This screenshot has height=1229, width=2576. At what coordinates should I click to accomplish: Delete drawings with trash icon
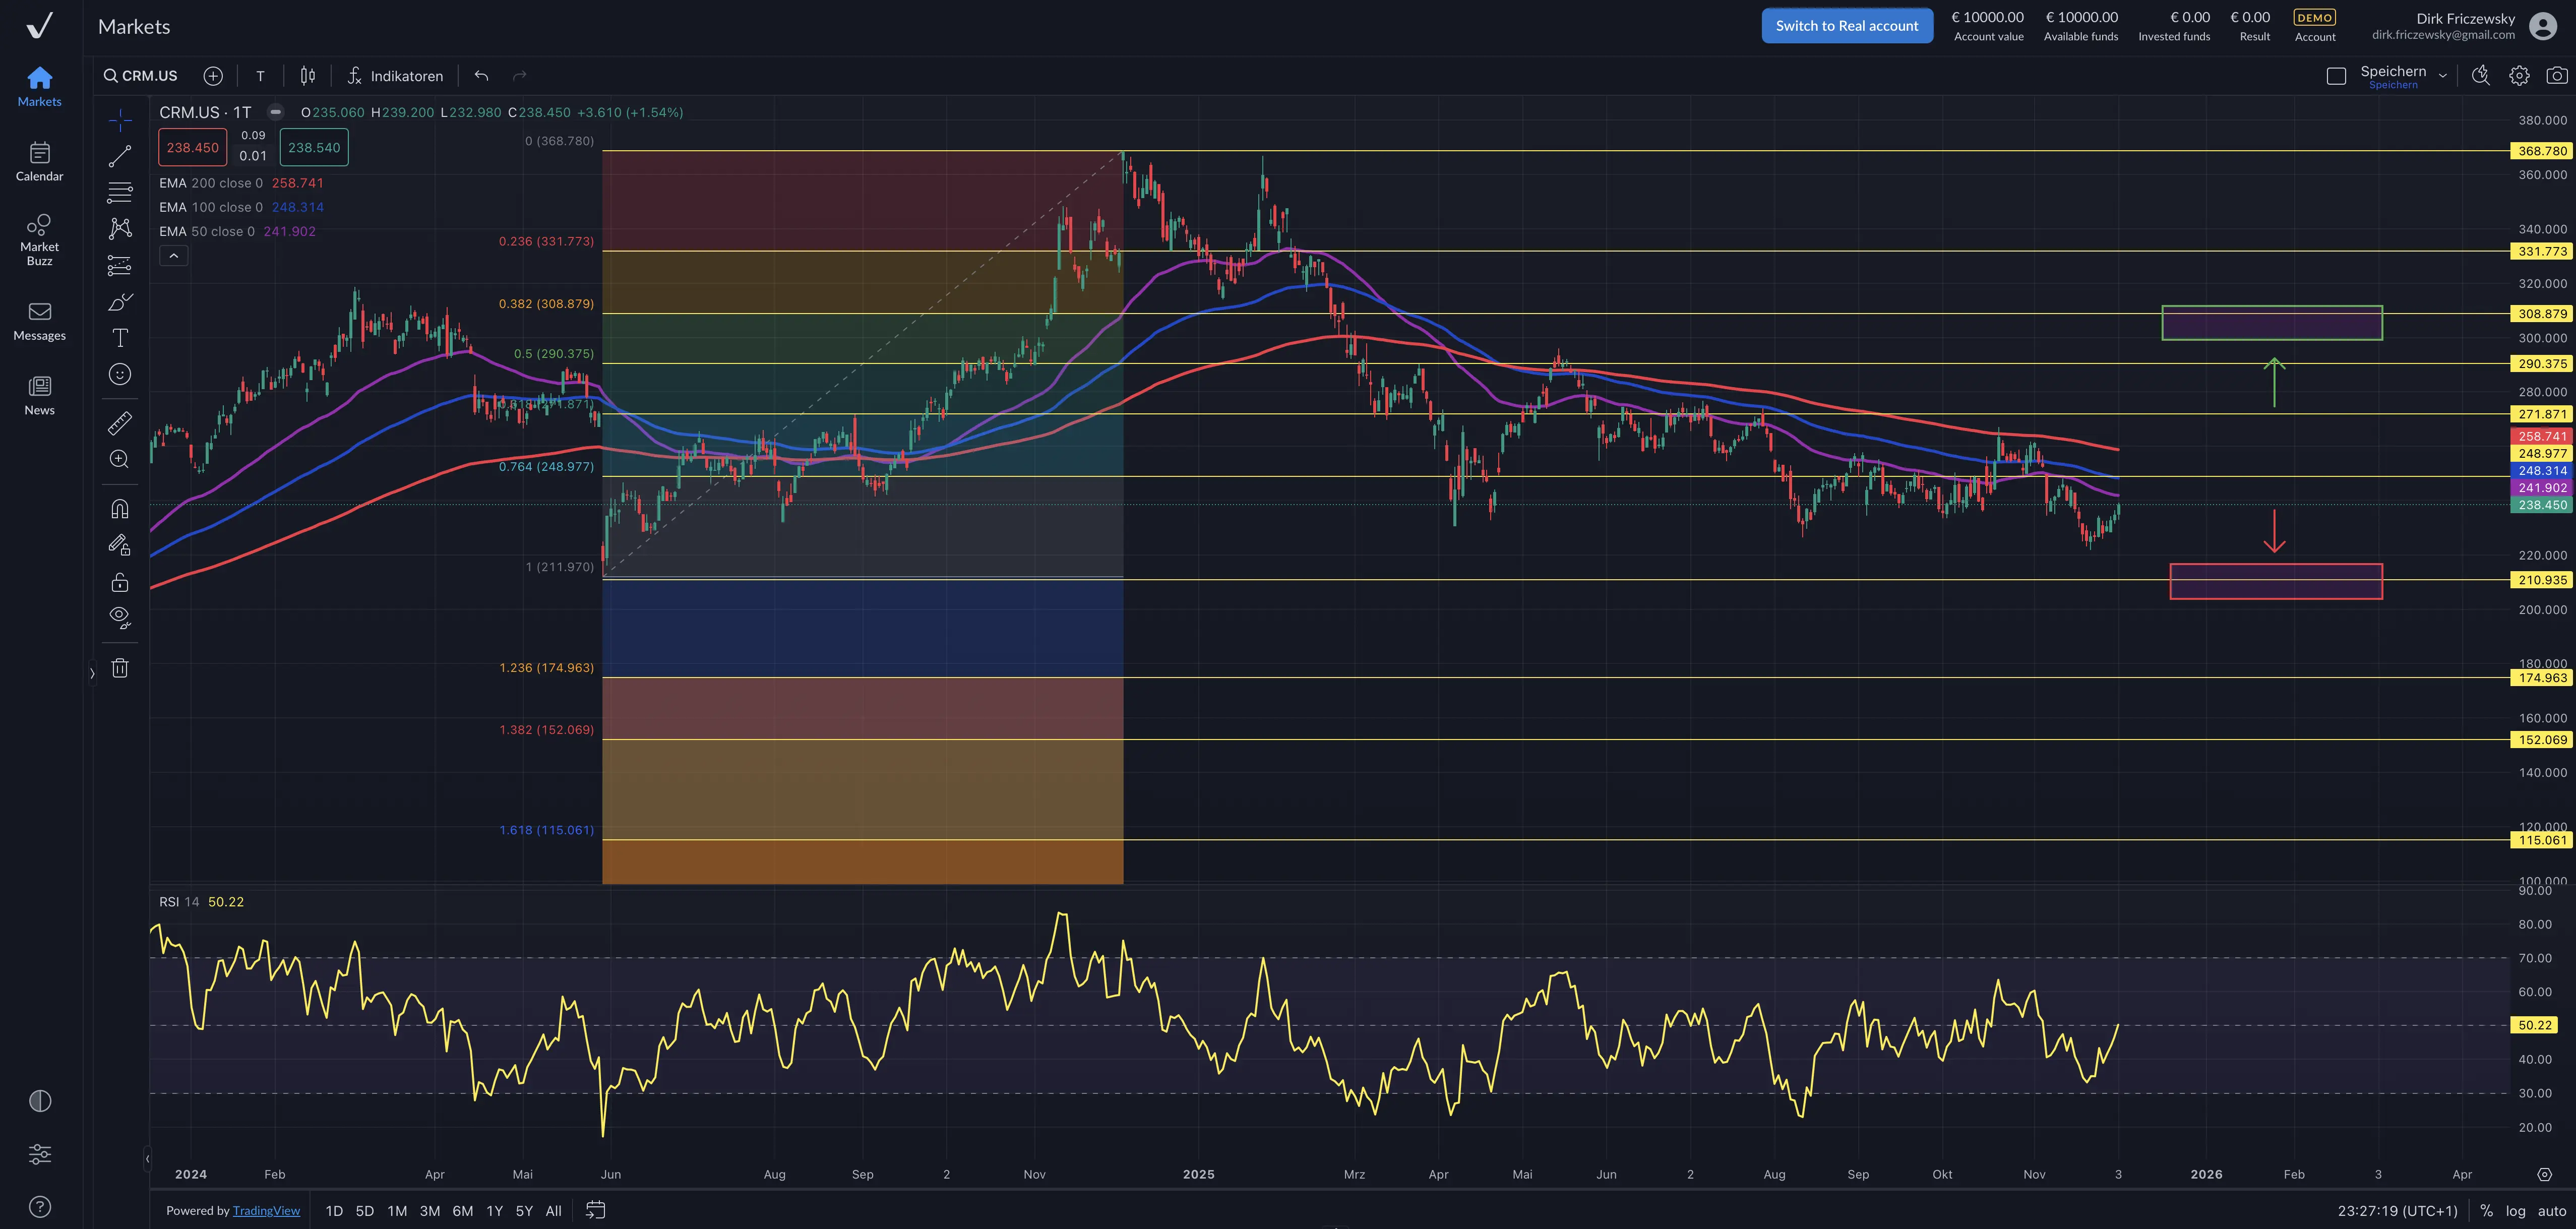pos(120,668)
